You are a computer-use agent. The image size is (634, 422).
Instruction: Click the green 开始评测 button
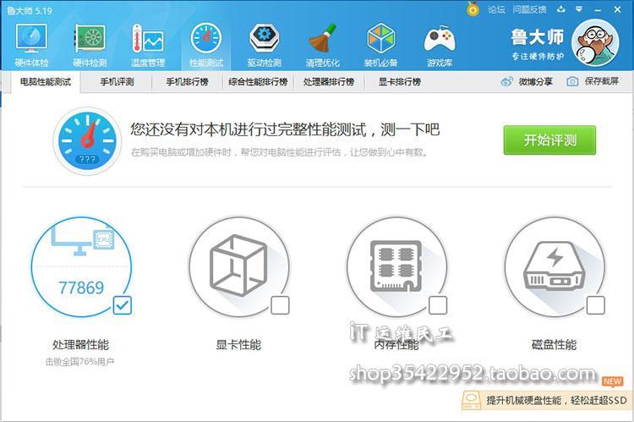tap(549, 140)
